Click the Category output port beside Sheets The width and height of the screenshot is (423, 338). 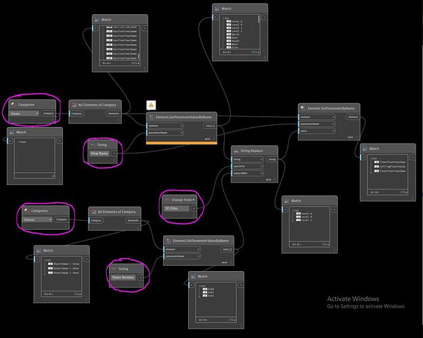tap(61, 220)
